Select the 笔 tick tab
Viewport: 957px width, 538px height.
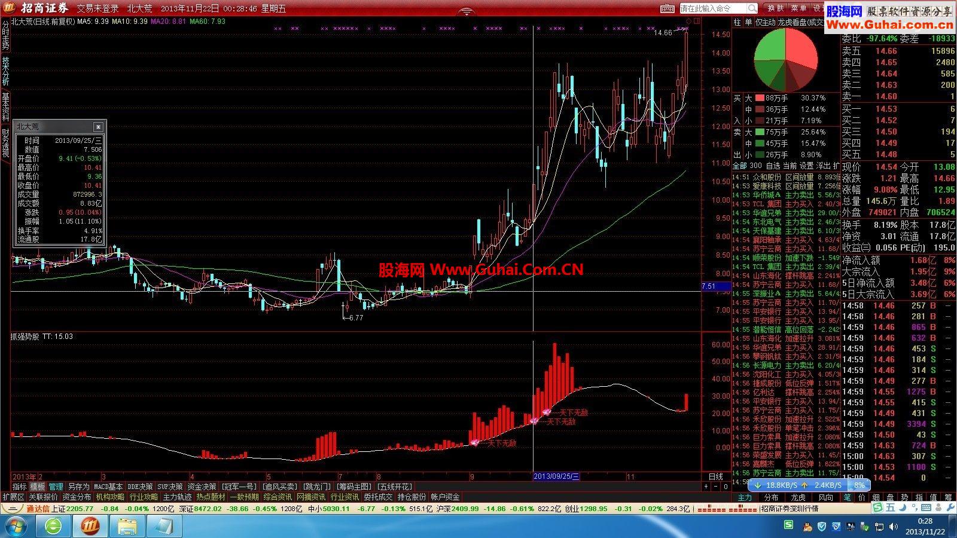848,497
